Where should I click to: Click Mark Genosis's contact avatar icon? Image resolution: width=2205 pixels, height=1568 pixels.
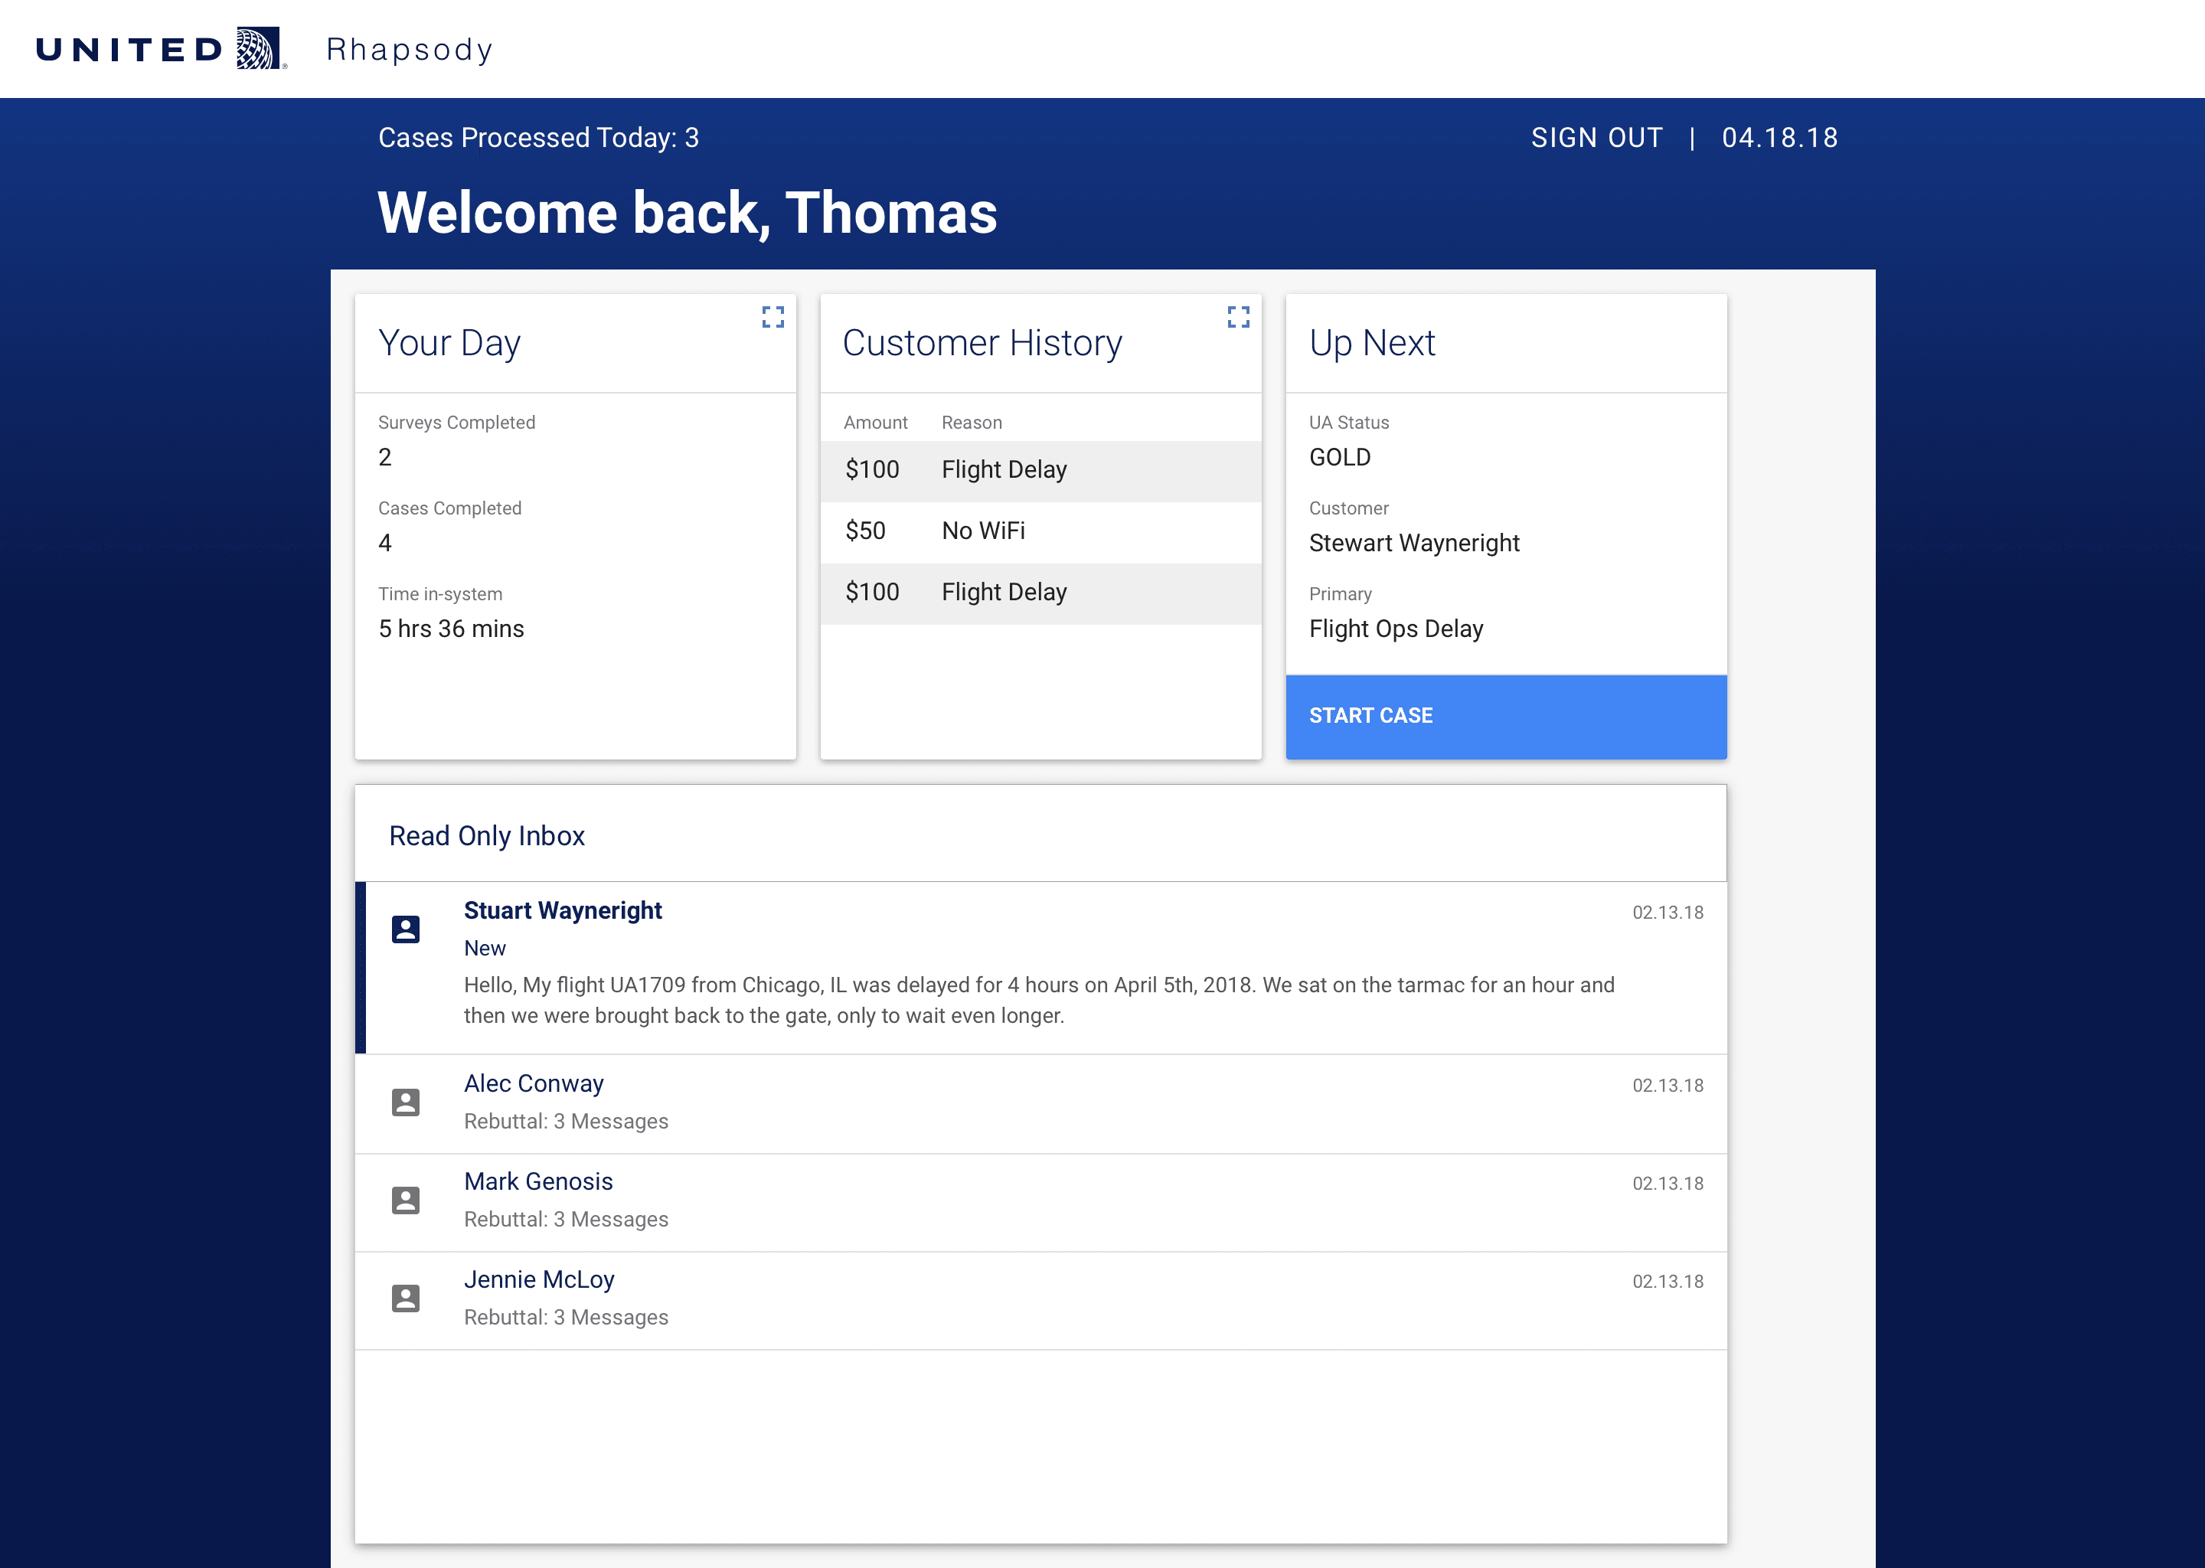(x=406, y=1200)
